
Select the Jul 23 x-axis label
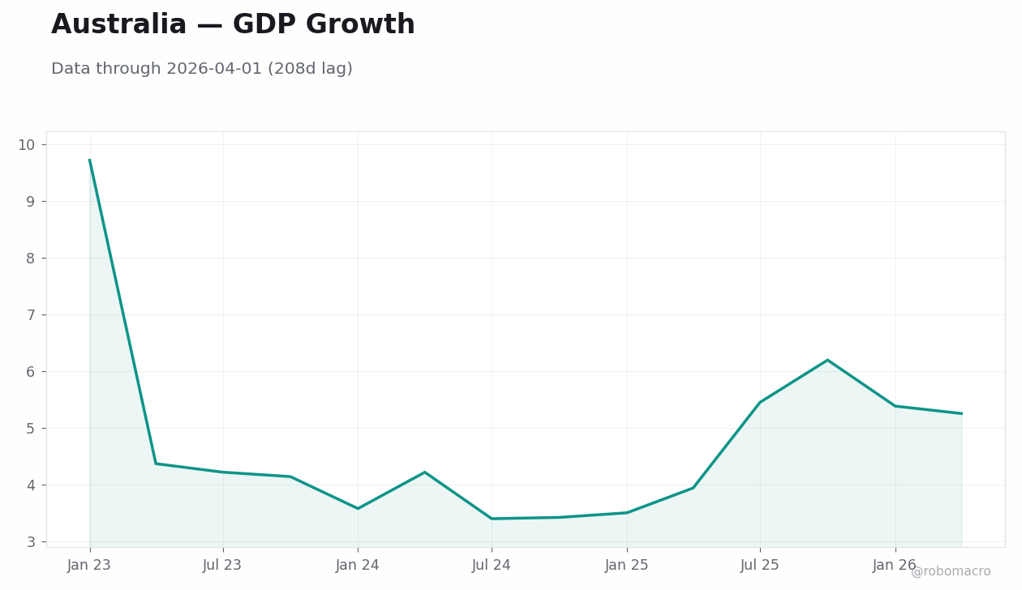[x=222, y=566]
